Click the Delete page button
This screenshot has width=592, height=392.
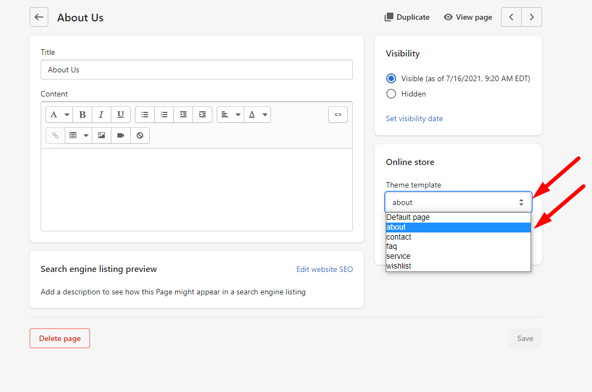[60, 338]
